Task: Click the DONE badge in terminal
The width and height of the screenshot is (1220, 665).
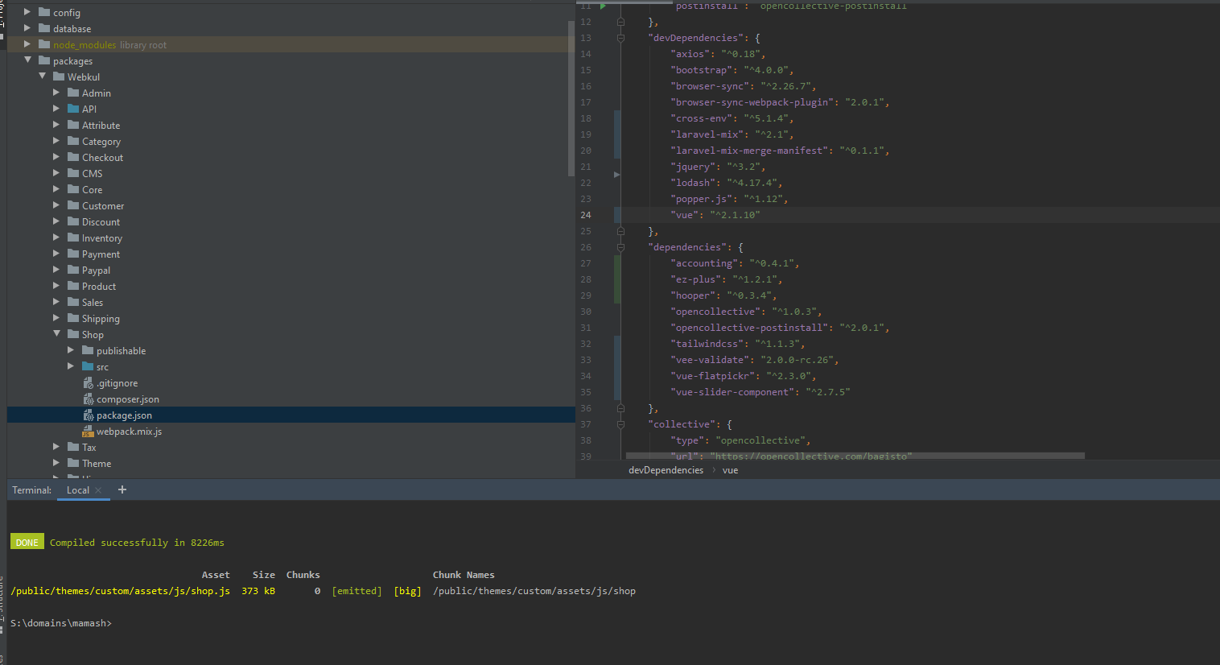Action: pyautogui.click(x=27, y=542)
